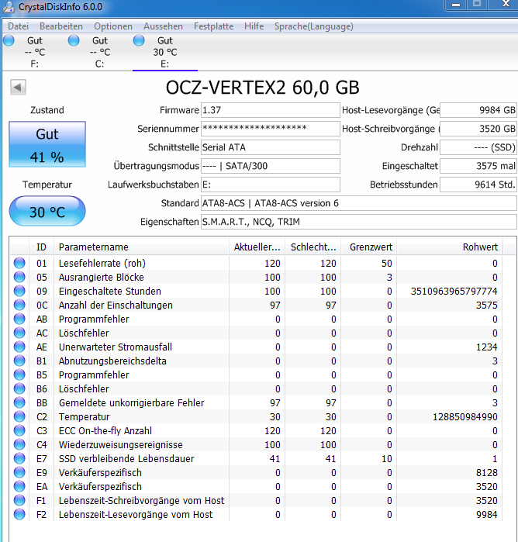Select drive E: status icon
This screenshot has width=518, height=542.
tap(139, 40)
